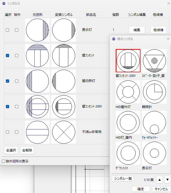The height and width of the screenshot is (193, 171).
Task: Click the highlighted 壁コンセント-200V similar symbol
Action: (128, 61)
